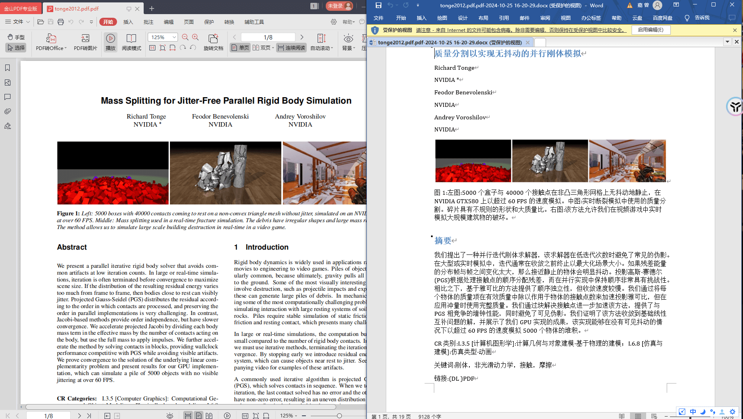Viewport: 743px width, 419px height.
Task: Select the bookmark icon in left sidebar
Action: [7, 68]
